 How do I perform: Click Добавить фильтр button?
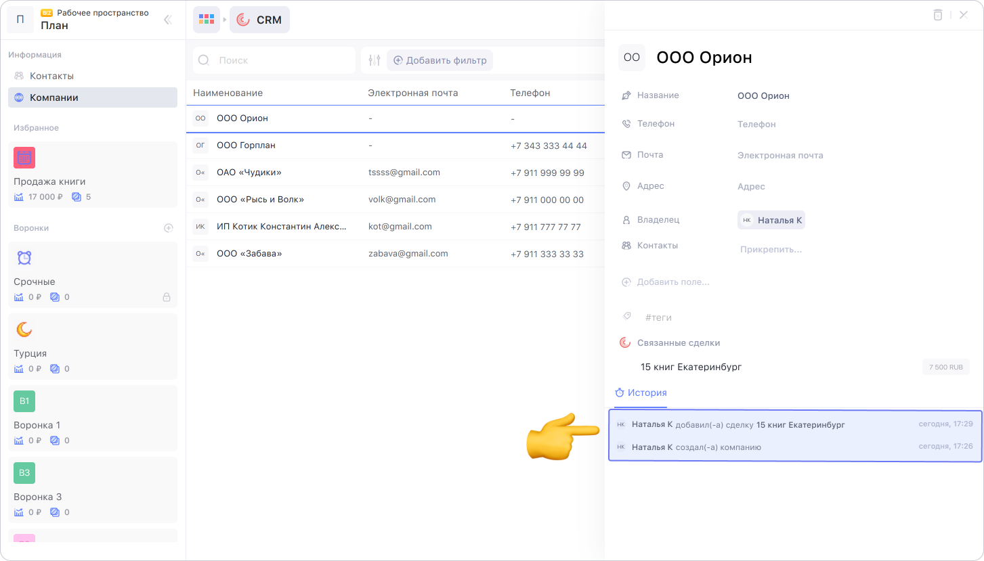click(x=440, y=60)
